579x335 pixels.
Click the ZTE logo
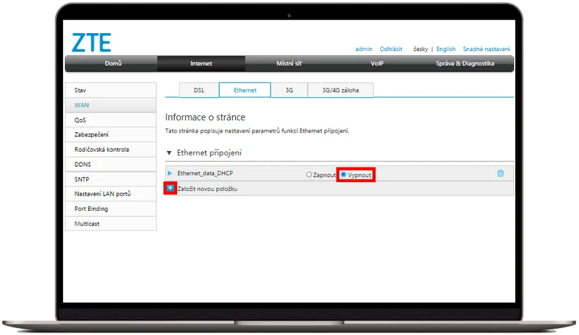[x=91, y=43]
